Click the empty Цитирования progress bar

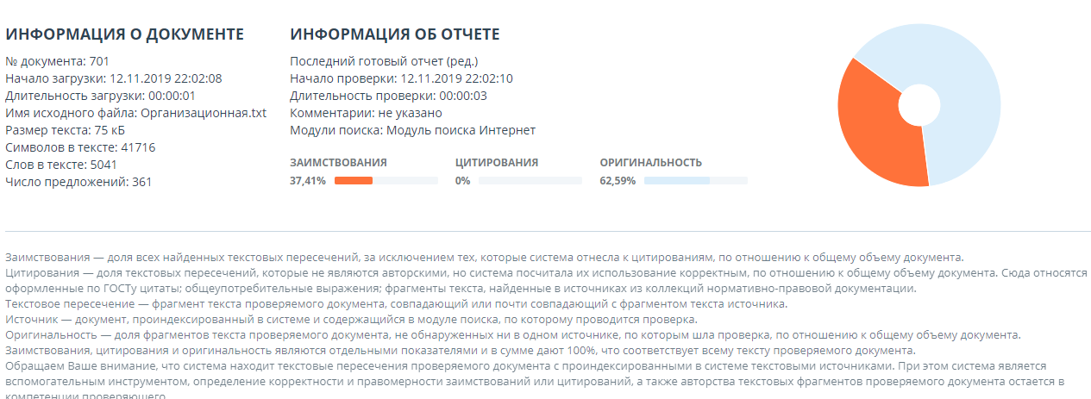[x=530, y=181]
